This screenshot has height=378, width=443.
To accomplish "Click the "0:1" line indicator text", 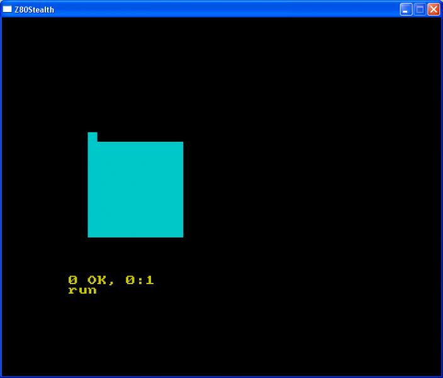I will [x=140, y=280].
